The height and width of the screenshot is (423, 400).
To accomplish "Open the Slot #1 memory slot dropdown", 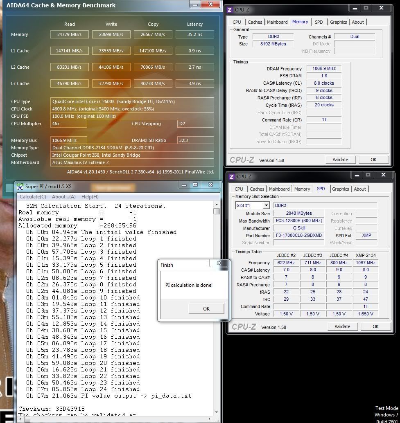I will click(266, 205).
